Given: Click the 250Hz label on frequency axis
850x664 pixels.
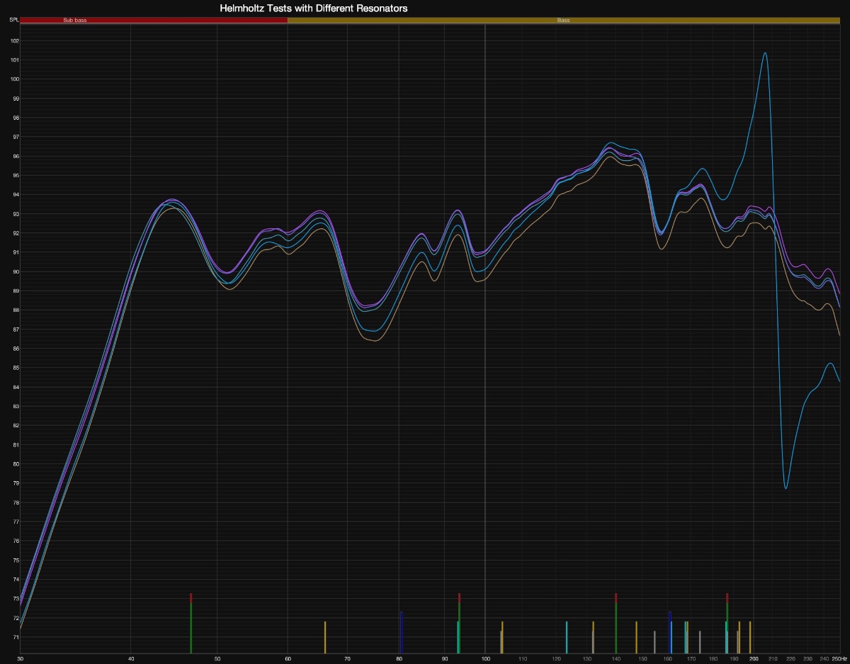Looking at the screenshot, I should click(x=839, y=659).
